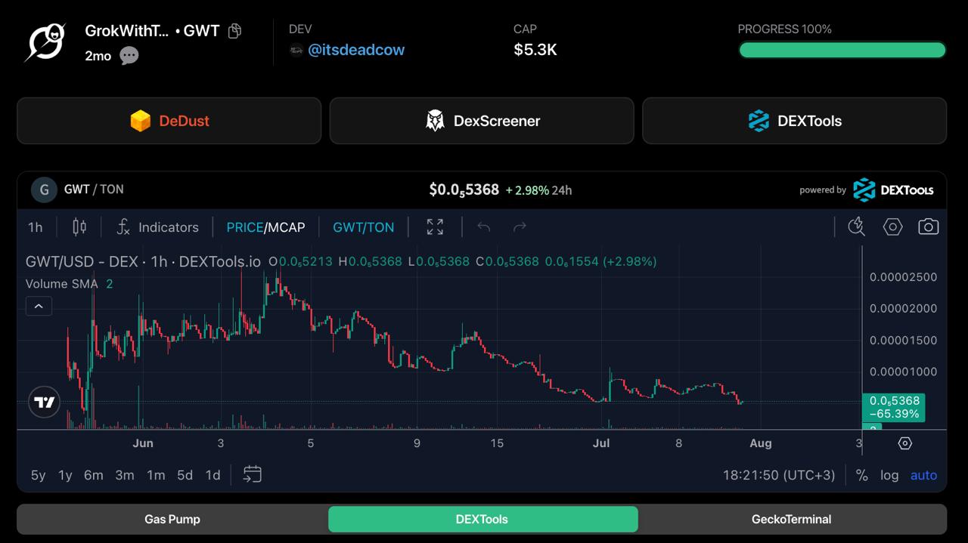Screen dimensions: 968x543
Task: Open the Indicators menu
Action: click(158, 227)
